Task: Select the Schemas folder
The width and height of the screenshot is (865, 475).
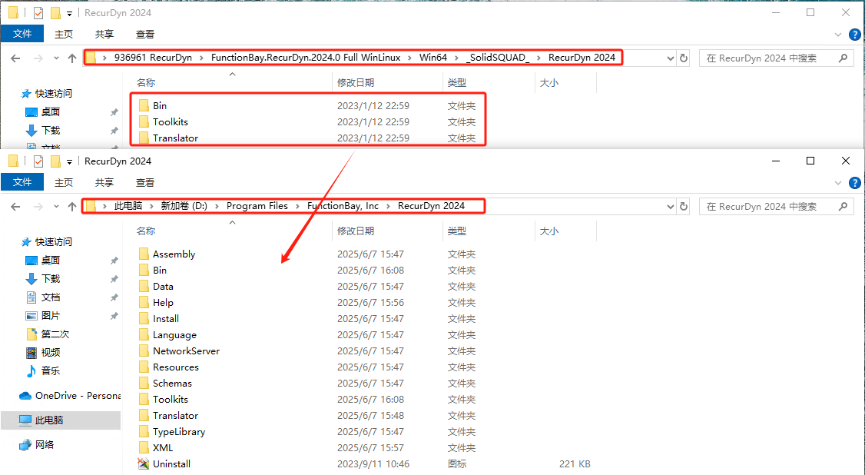Action: tap(172, 383)
